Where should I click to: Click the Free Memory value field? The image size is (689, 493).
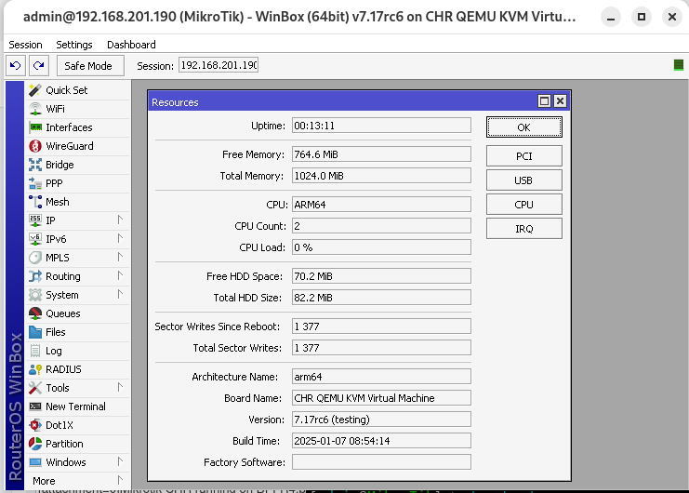(x=381, y=154)
